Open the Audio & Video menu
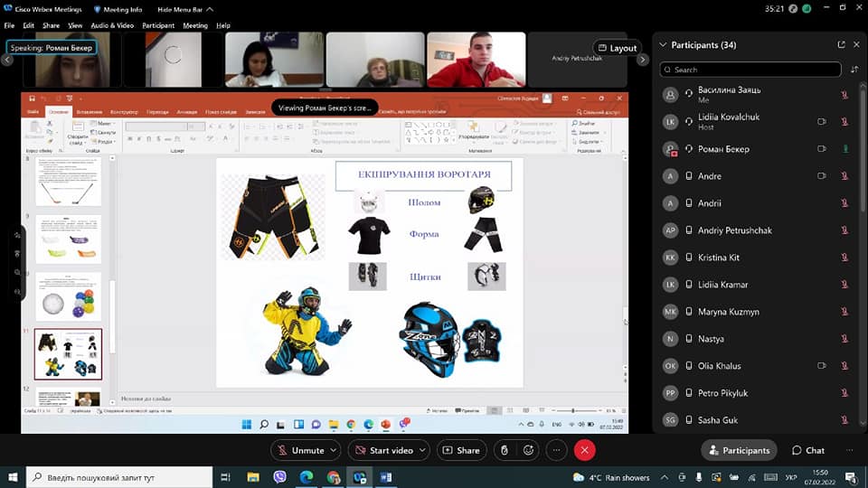868x488 pixels. tap(112, 25)
